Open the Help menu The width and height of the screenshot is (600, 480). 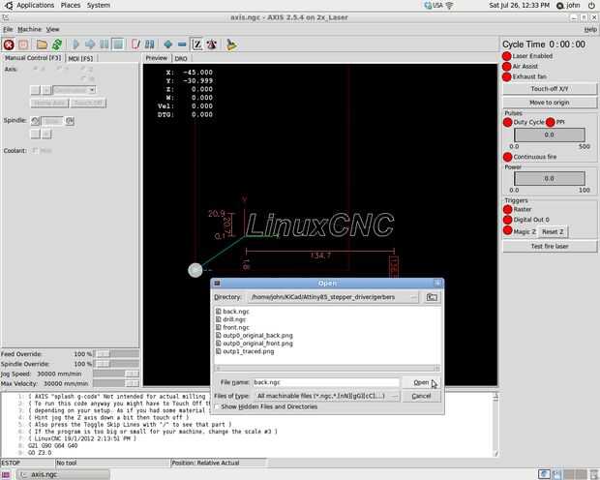click(x=590, y=29)
